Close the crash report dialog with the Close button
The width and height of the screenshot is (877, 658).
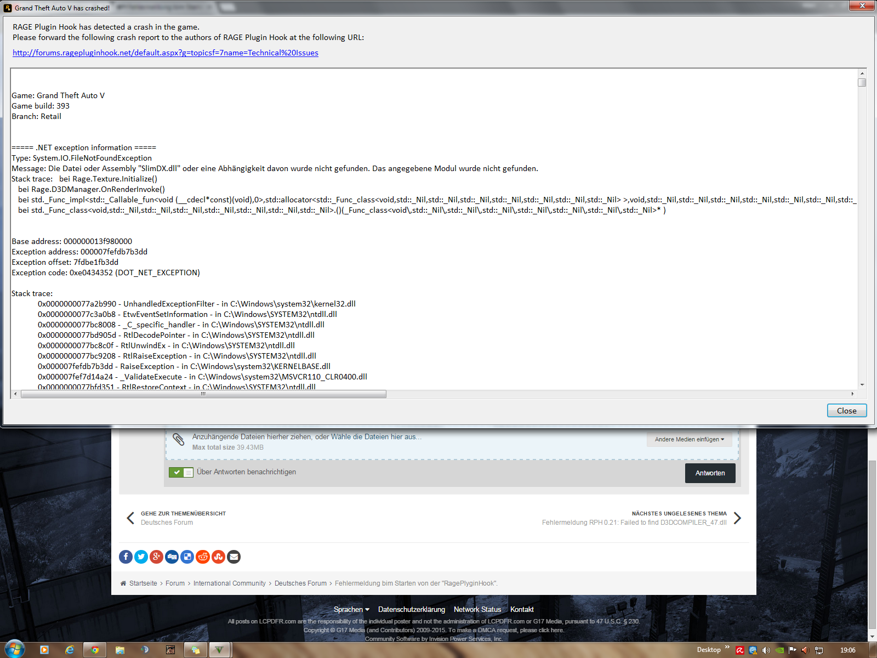(847, 411)
